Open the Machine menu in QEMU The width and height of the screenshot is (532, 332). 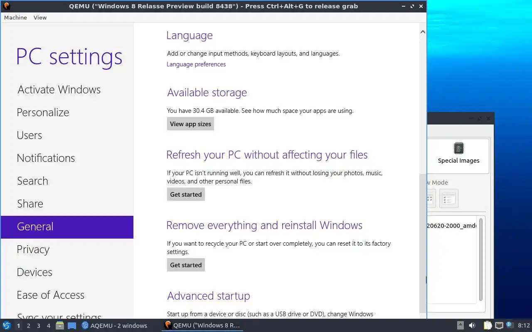15,17
